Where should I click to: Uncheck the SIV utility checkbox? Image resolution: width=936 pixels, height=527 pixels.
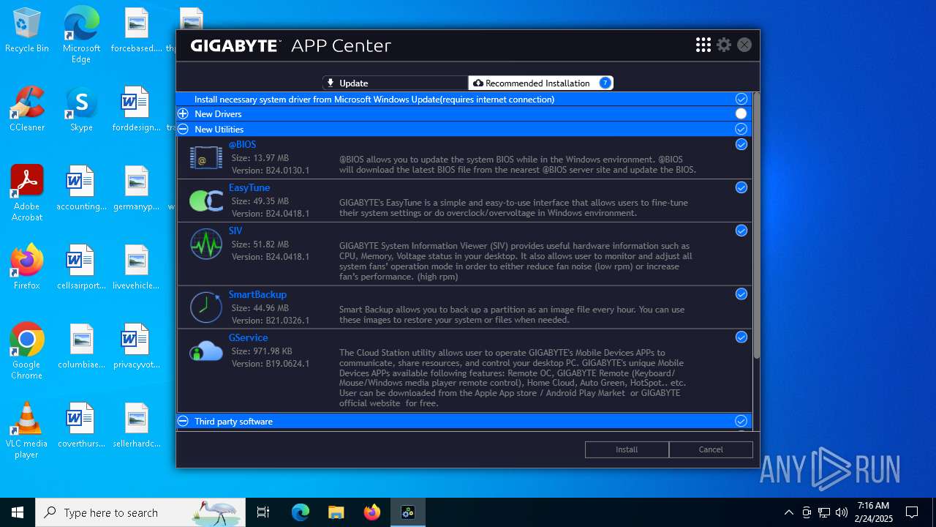(741, 231)
